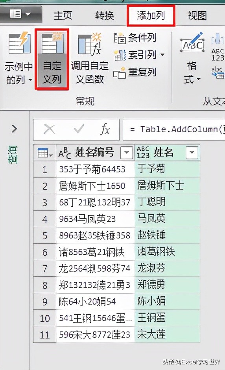
Task: Open the 姓名编号 column filter dropdown
Action: click(x=126, y=153)
